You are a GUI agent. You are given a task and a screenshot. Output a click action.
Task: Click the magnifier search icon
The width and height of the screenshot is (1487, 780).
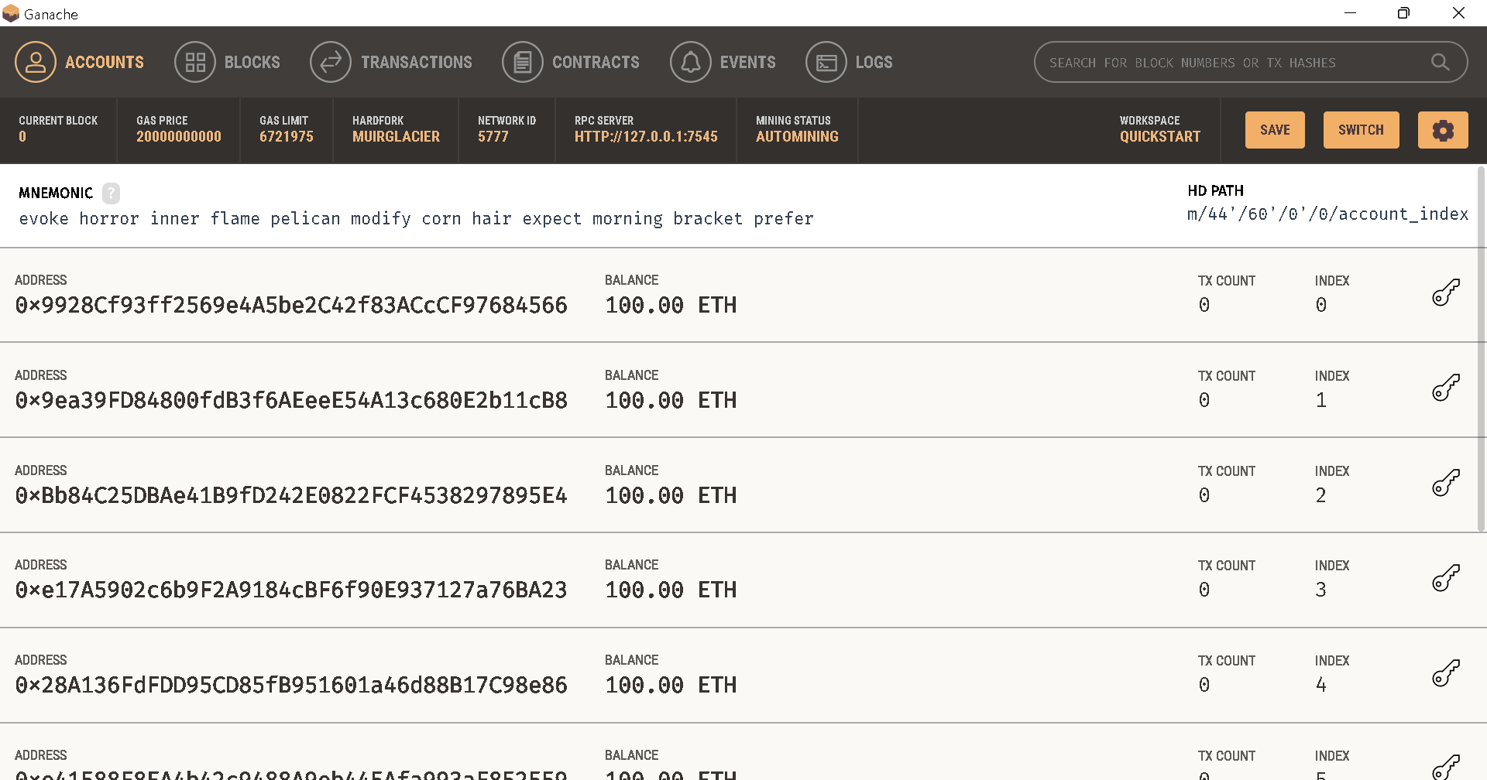pos(1441,63)
